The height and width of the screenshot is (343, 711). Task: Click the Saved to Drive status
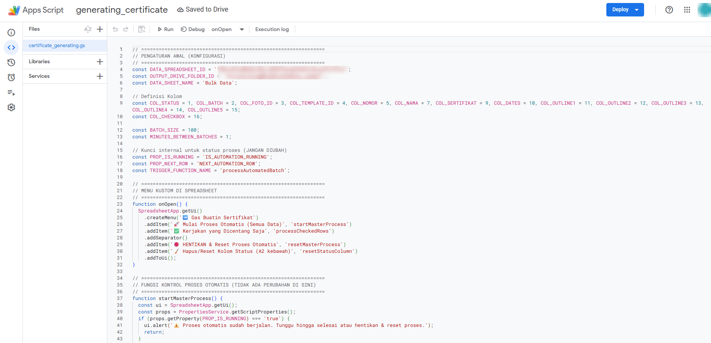tap(203, 10)
